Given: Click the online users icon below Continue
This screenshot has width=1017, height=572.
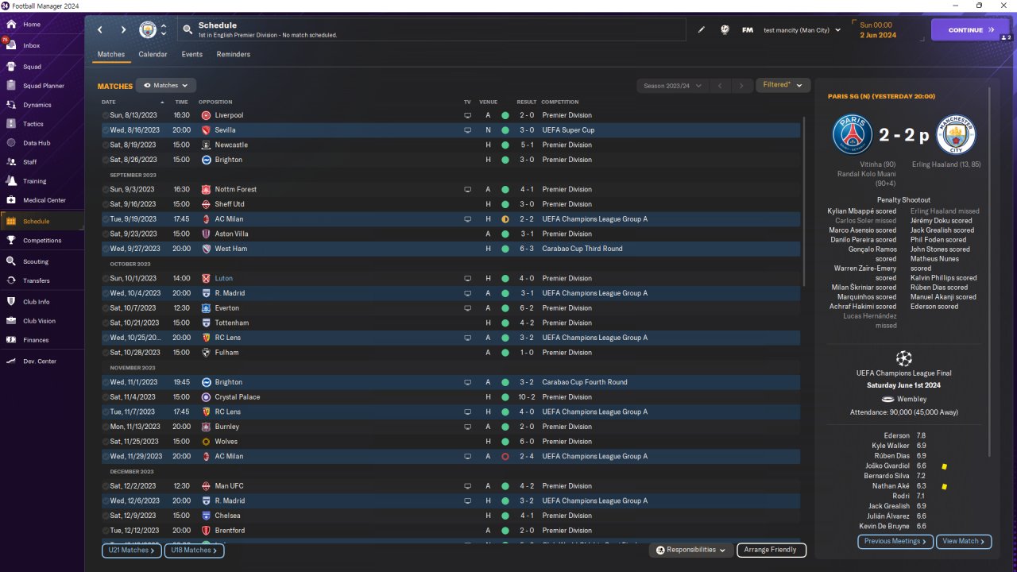Looking at the screenshot, I should (x=1005, y=38).
